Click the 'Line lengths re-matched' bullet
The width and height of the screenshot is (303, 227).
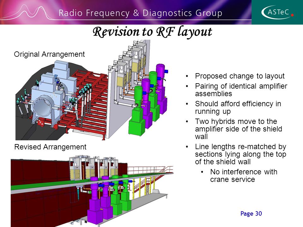pyautogui.click(x=241, y=154)
